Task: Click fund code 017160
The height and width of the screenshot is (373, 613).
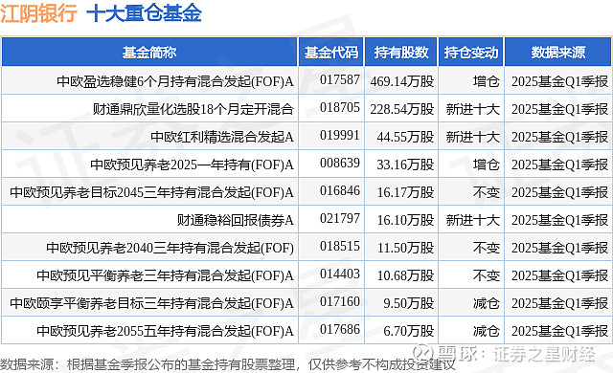Action: tap(340, 301)
